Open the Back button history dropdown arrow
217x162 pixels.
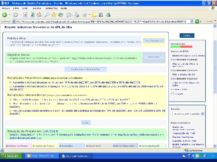coord(10,15)
